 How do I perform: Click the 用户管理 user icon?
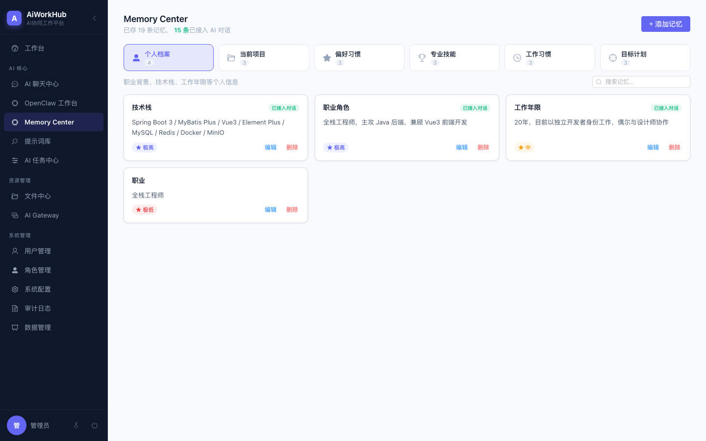15,251
